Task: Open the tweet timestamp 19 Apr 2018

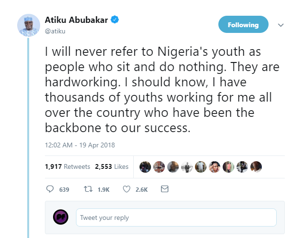Action: coord(80,145)
